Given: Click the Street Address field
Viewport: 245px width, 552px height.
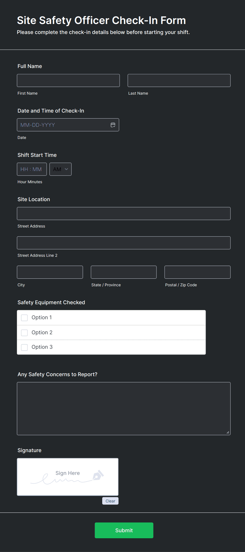Looking at the screenshot, I should pyautogui.click(x=124, y=214).
